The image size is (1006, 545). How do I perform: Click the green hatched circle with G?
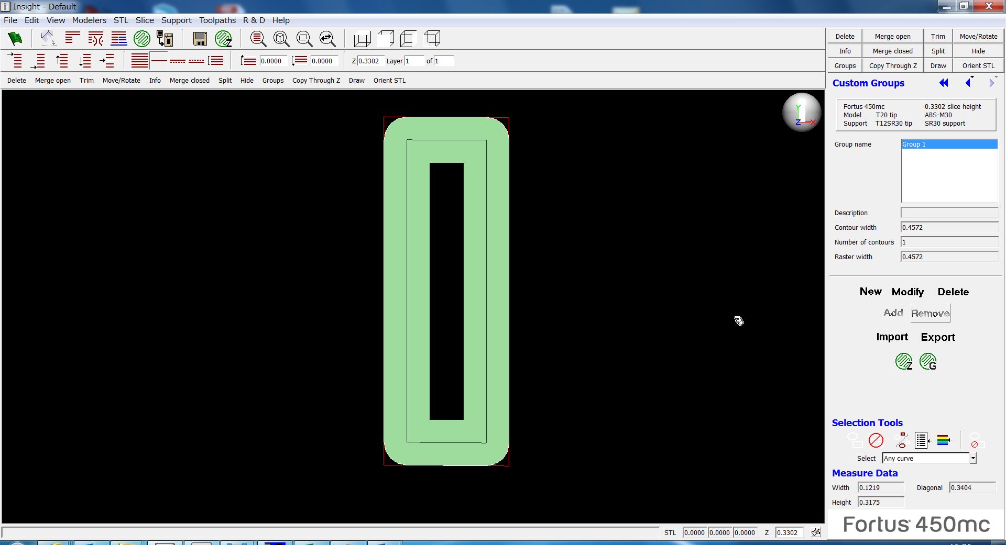click(928, 361)
